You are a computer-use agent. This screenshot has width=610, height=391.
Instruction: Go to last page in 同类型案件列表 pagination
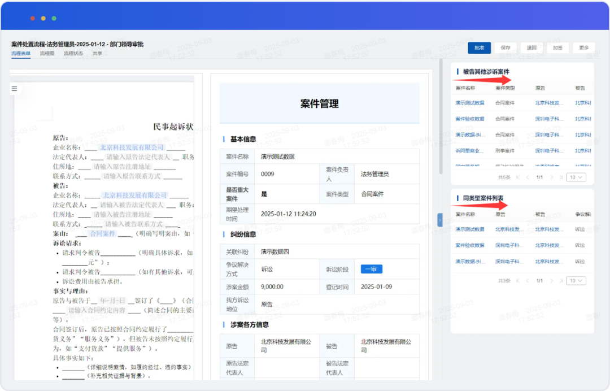click(x=561, y=280)
